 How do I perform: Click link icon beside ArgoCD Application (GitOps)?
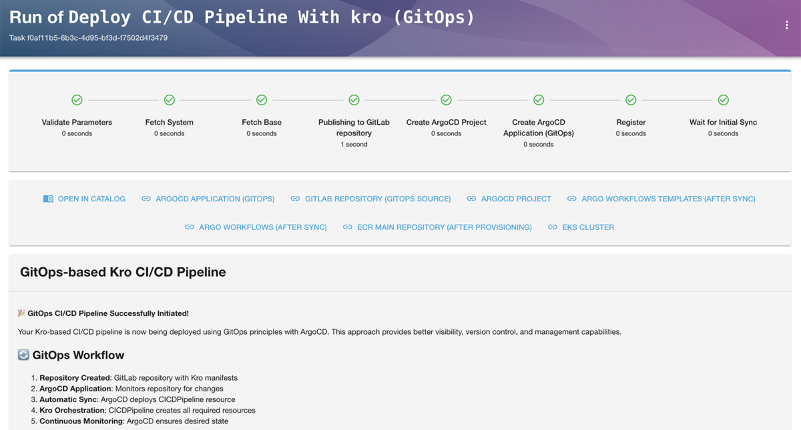click(x=146, y=199)
